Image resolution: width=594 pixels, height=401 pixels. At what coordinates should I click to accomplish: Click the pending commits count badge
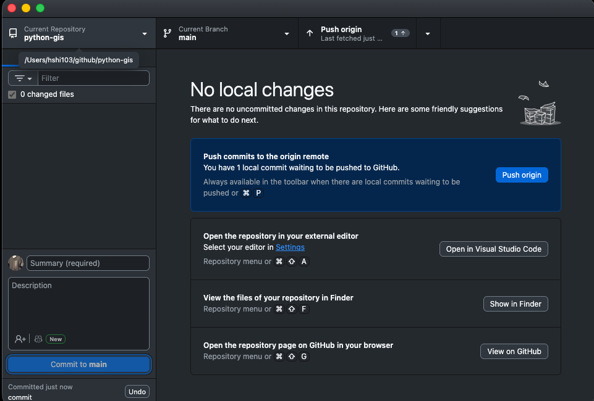coord(401,33)
